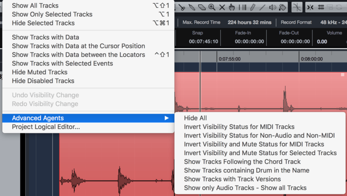347x196 pixels.
Task: Toggle Snap on/off button
Action: pos(310,7)
